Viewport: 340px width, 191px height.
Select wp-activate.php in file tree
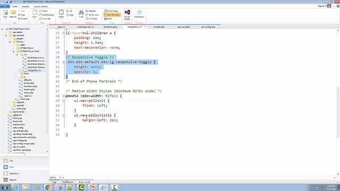20,131
